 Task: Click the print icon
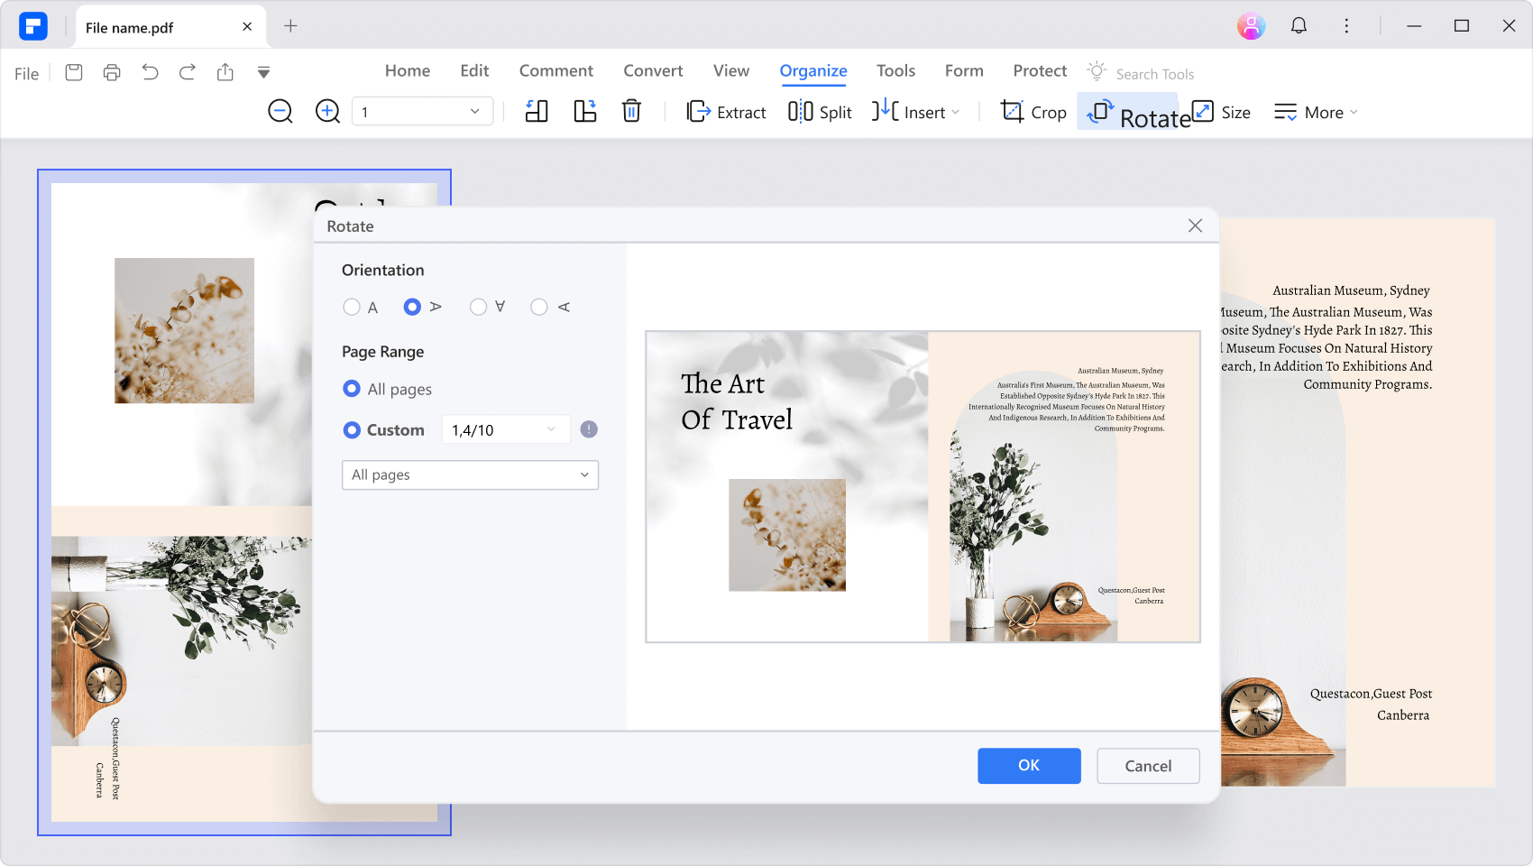(x=112, y=72)
